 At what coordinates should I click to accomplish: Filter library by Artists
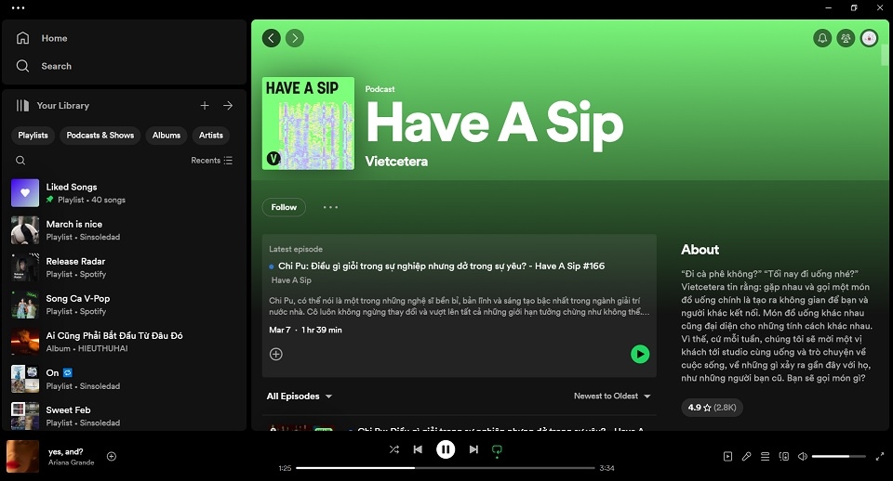[211, 136]
